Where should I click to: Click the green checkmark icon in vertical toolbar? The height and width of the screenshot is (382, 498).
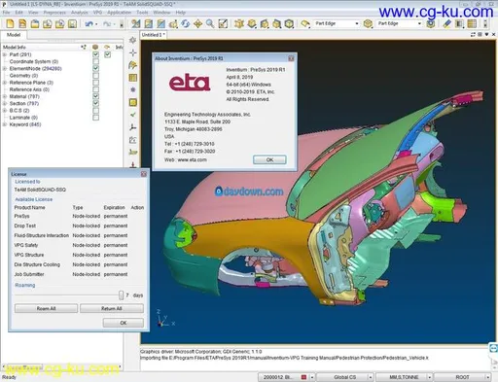pyautogui.click(x=133, y=115)
